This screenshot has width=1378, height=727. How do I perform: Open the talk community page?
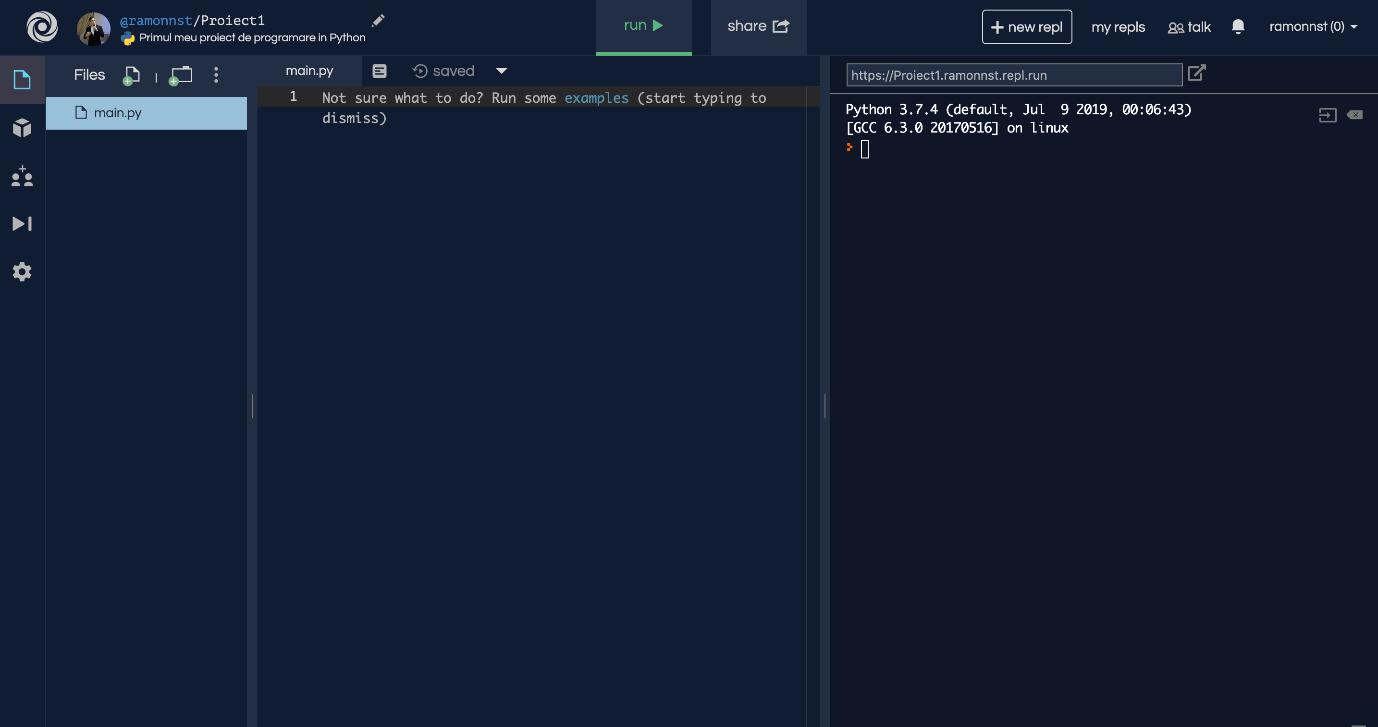tap(1189, 27)
